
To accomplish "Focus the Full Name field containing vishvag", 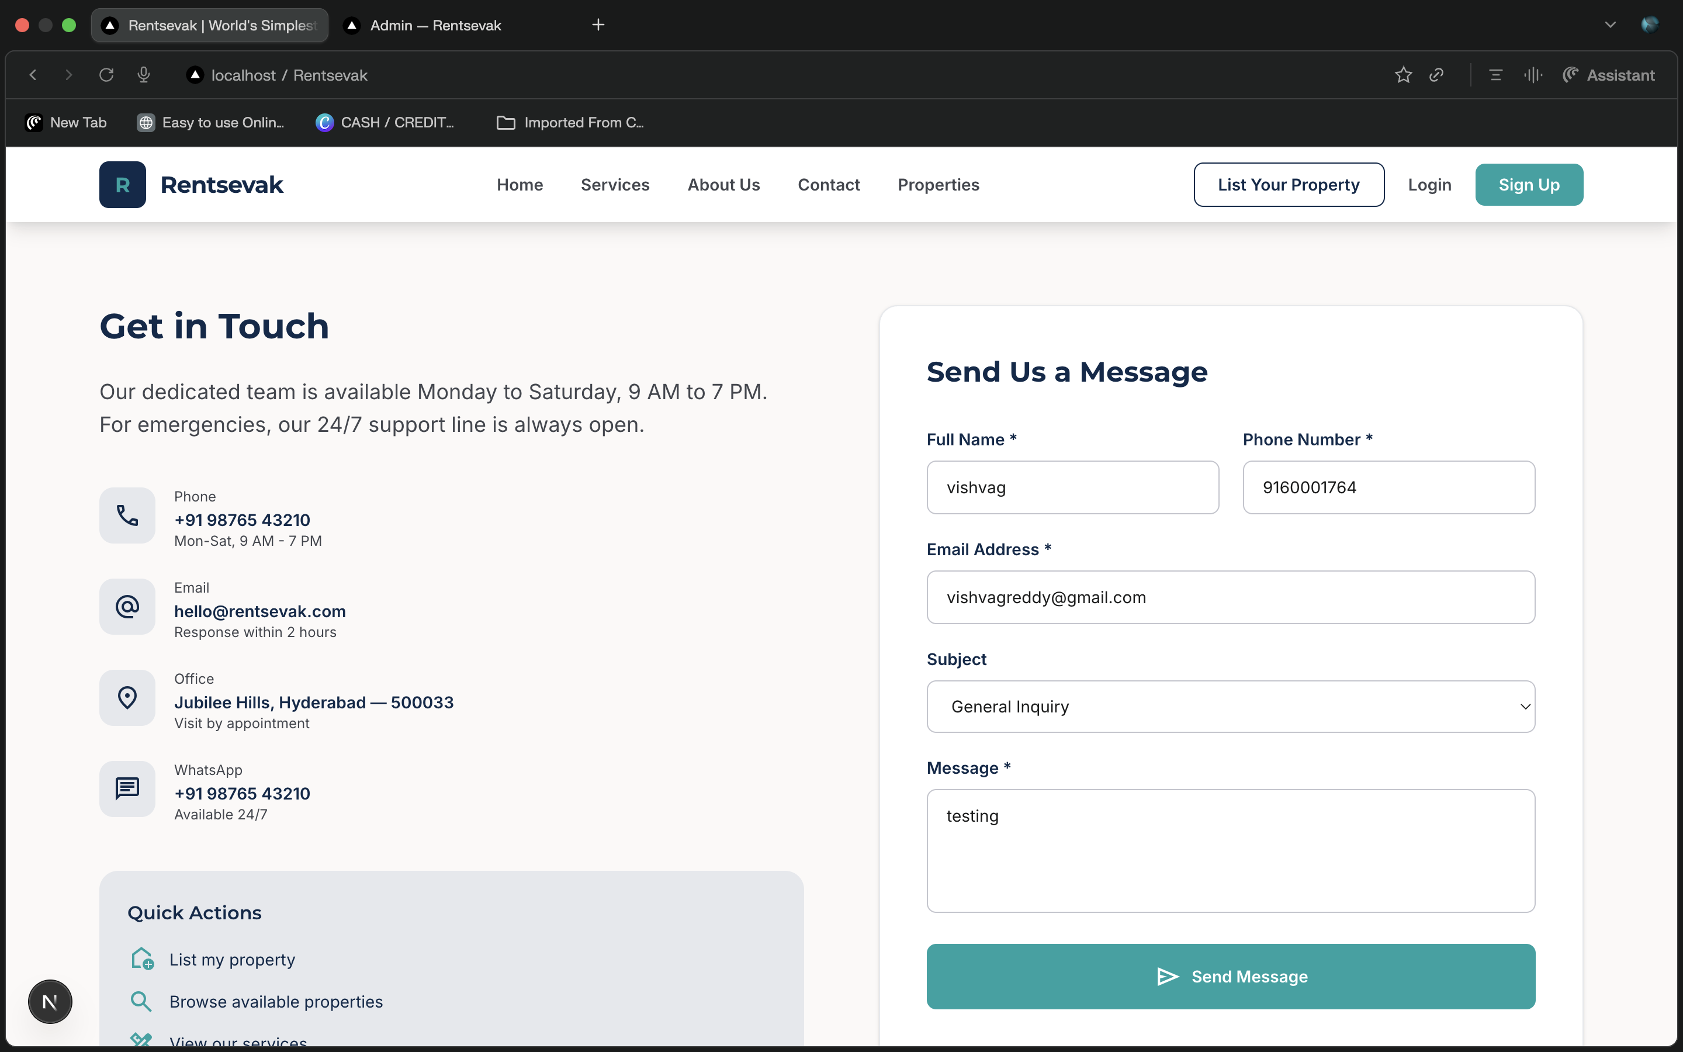I will click(x=1072, y=487).
